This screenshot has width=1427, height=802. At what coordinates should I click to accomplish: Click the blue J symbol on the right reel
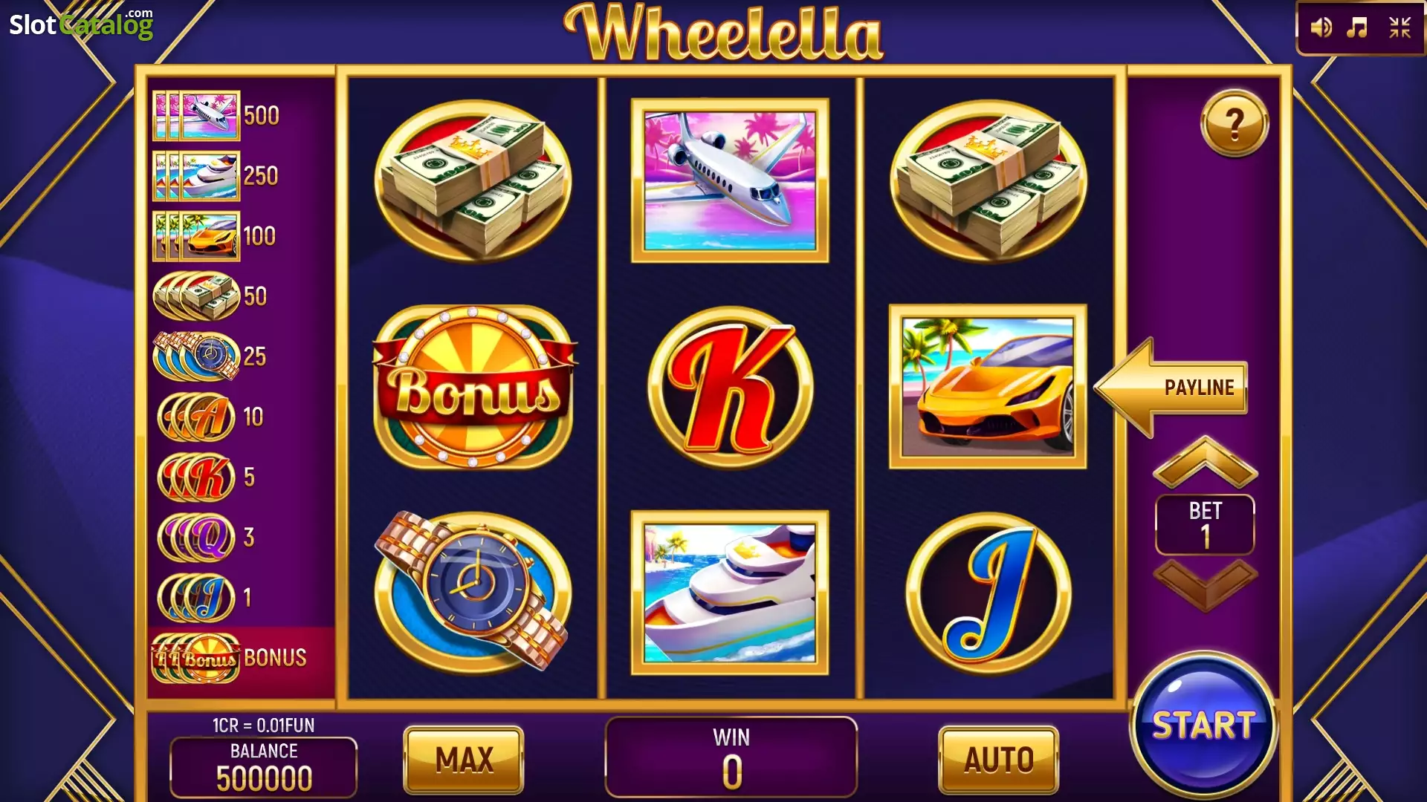pyautogui.click(x=988, y=593)
